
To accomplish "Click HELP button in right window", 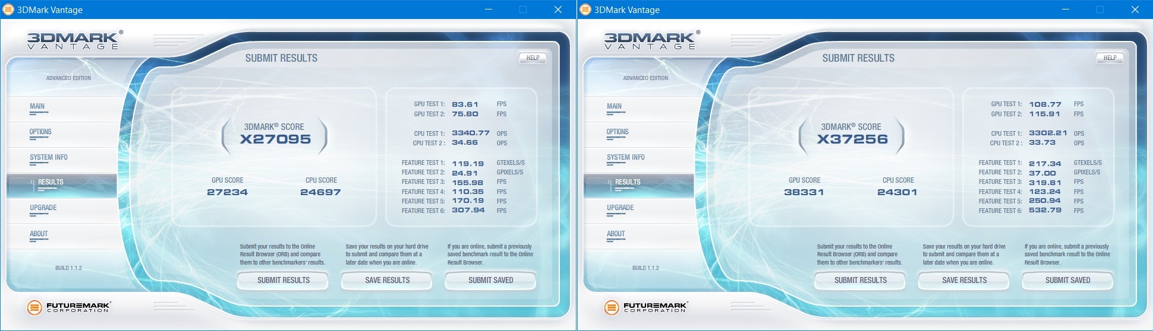I will [x=1110, y=58].
